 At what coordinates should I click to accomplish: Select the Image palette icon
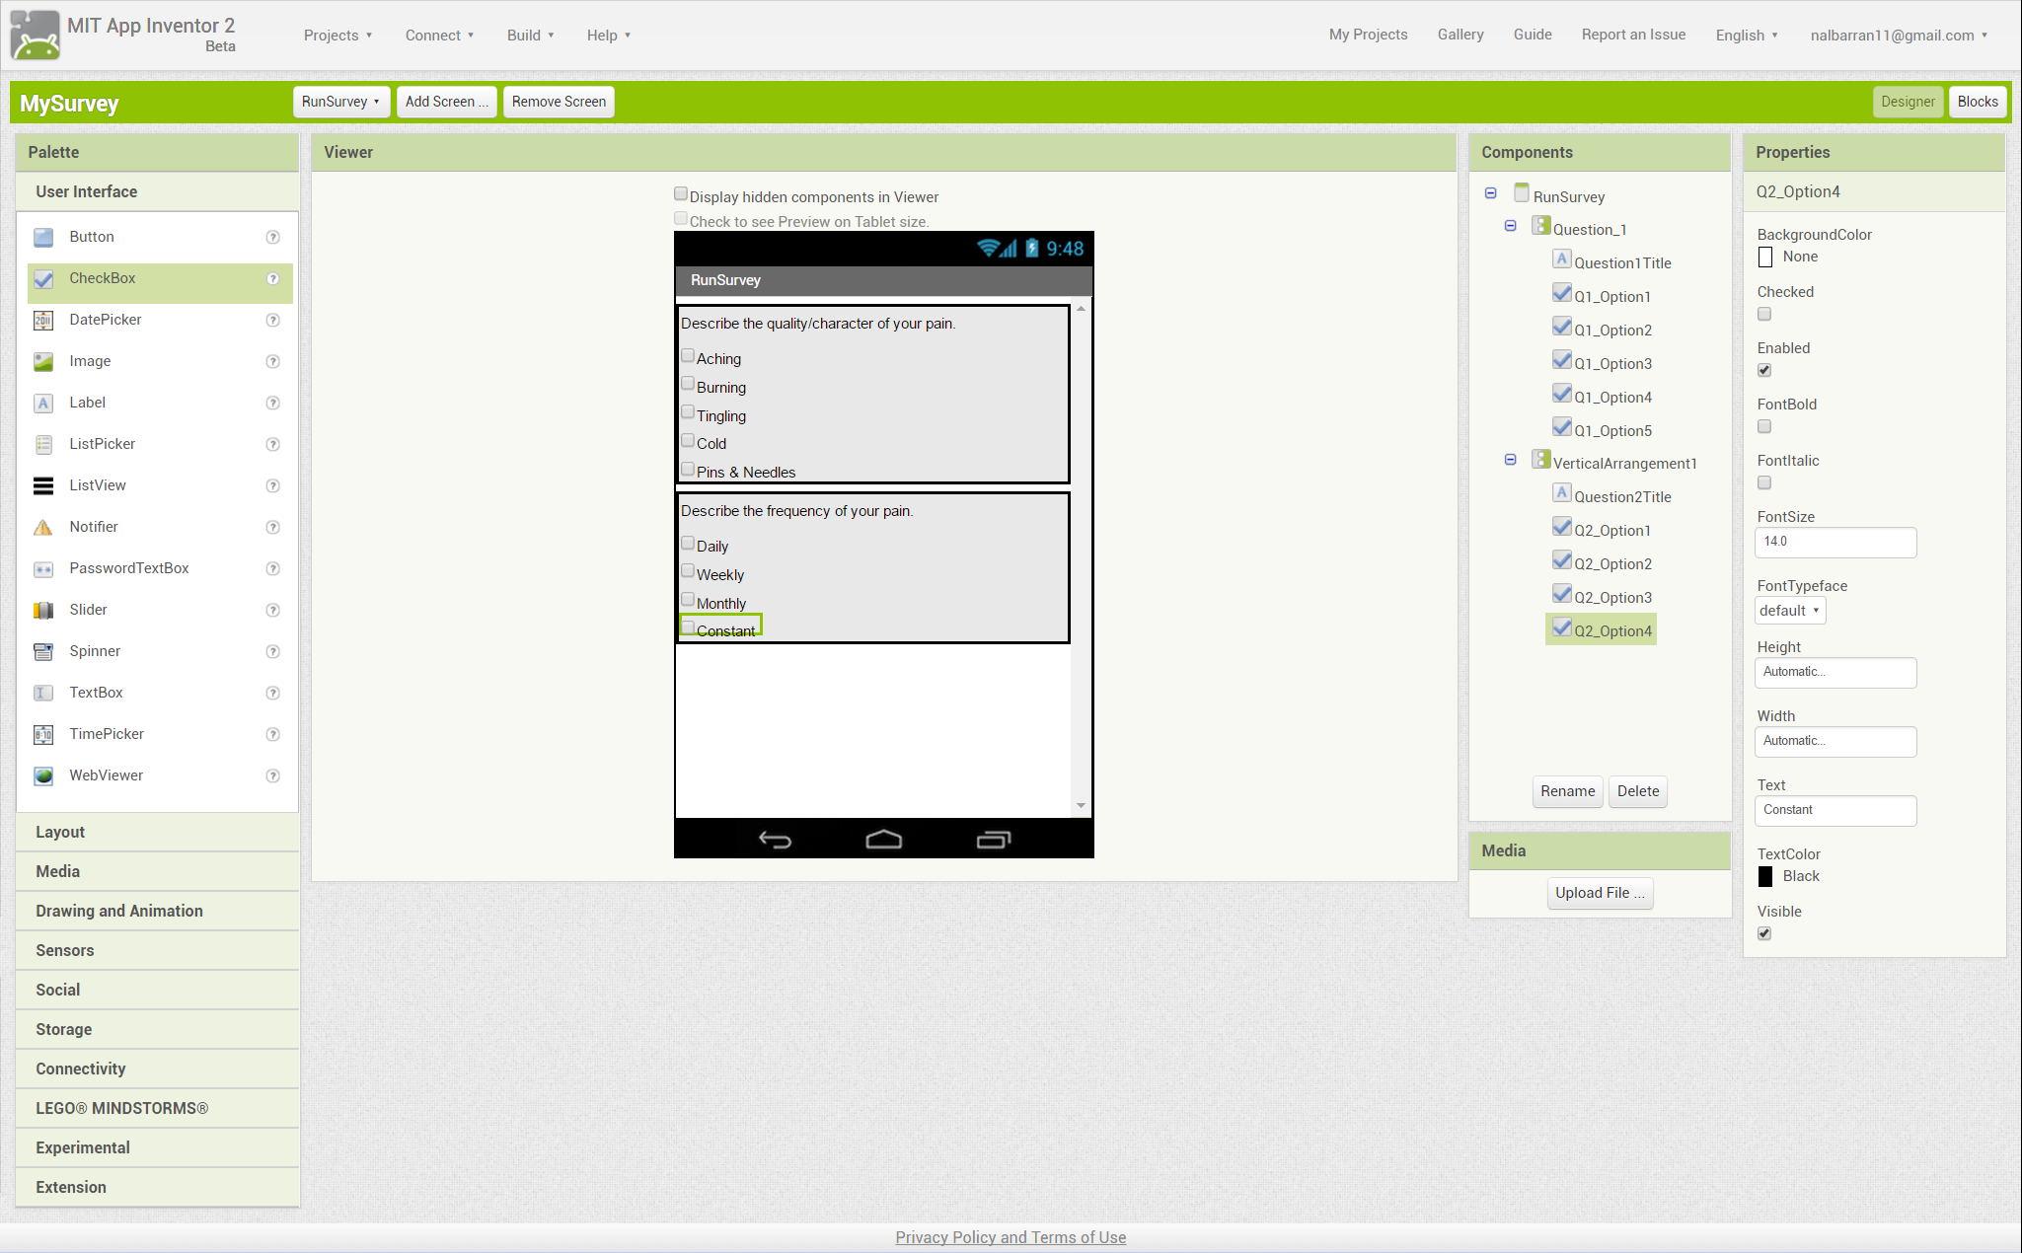pos(43,361)
